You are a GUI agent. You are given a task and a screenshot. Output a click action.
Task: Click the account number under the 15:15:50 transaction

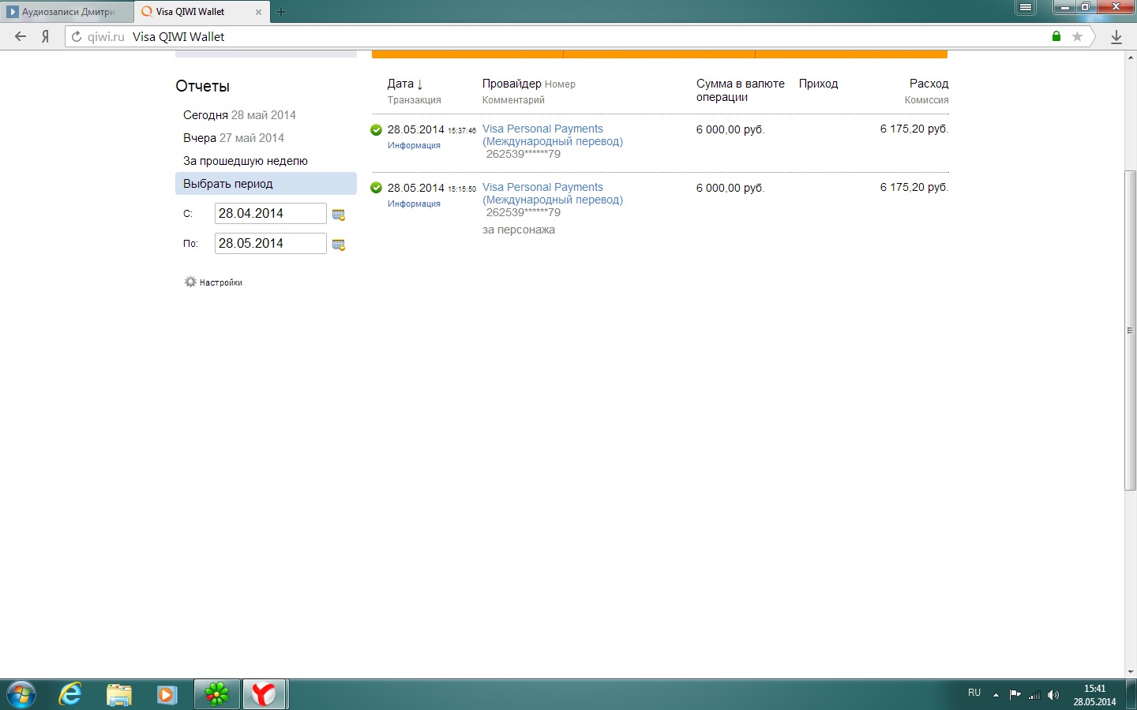(523, 212)
